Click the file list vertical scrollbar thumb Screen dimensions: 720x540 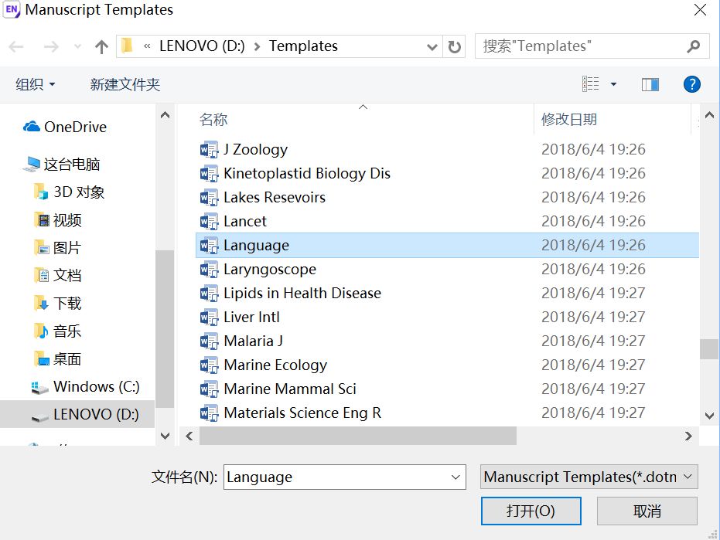tap(709, 349)
